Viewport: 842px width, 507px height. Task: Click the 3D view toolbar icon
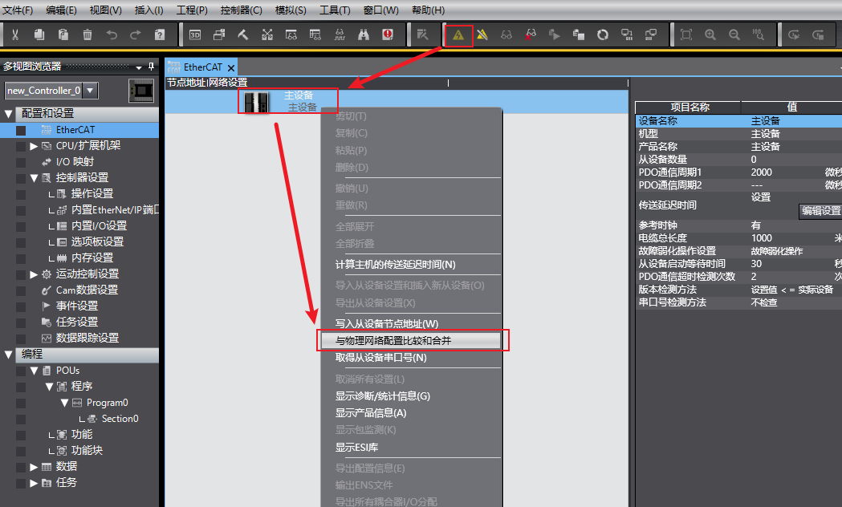pos(195,34)
